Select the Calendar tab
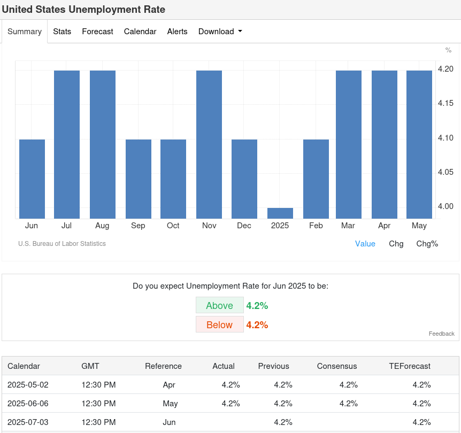 pyautogui.click(x=140, y=32)
